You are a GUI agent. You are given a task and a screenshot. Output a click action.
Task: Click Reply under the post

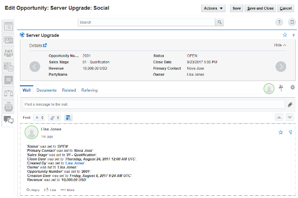coord(33,190)
